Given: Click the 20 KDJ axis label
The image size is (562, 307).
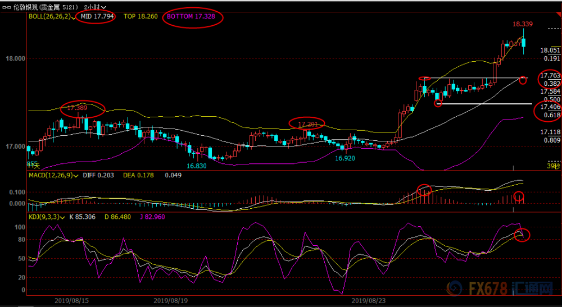Looking at the screenshot, I should (22, 278).
